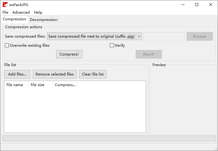
Task: Click Remove selected files button
Action: point(55,74)
